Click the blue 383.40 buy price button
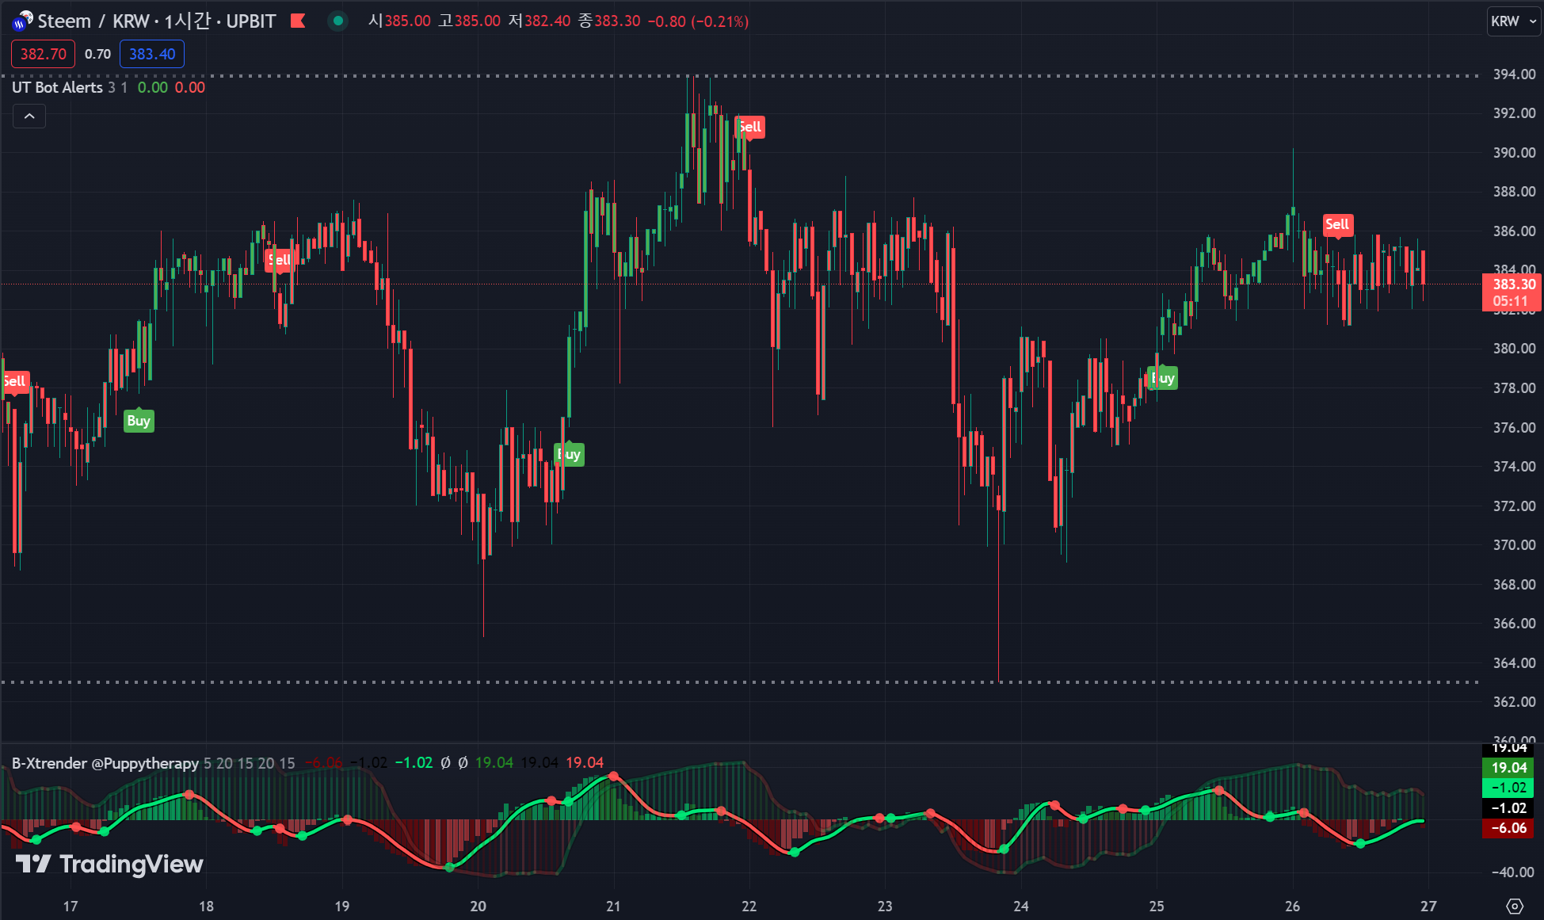Image resolution: width=1544 pixels, height=920 pixels. (x=152, y=54)
